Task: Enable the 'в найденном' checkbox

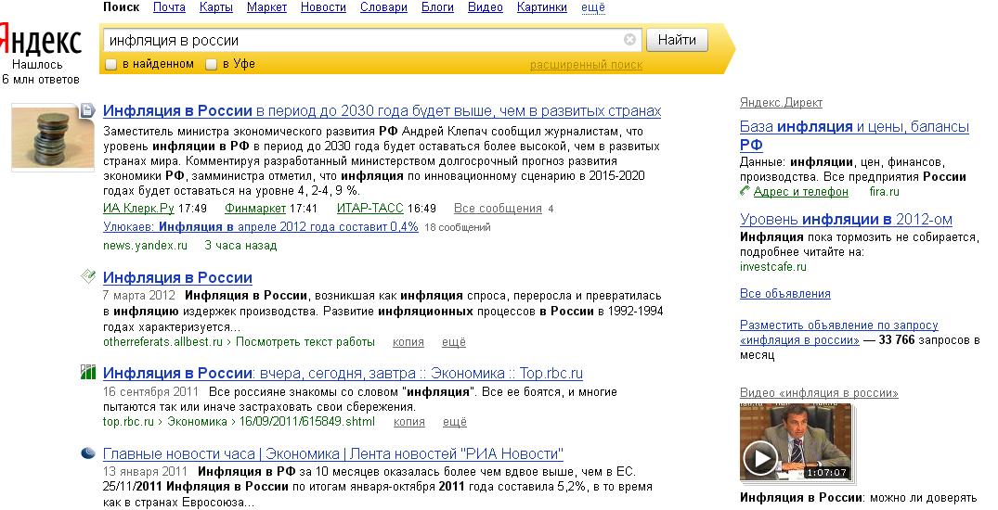Action: (110, 64)
